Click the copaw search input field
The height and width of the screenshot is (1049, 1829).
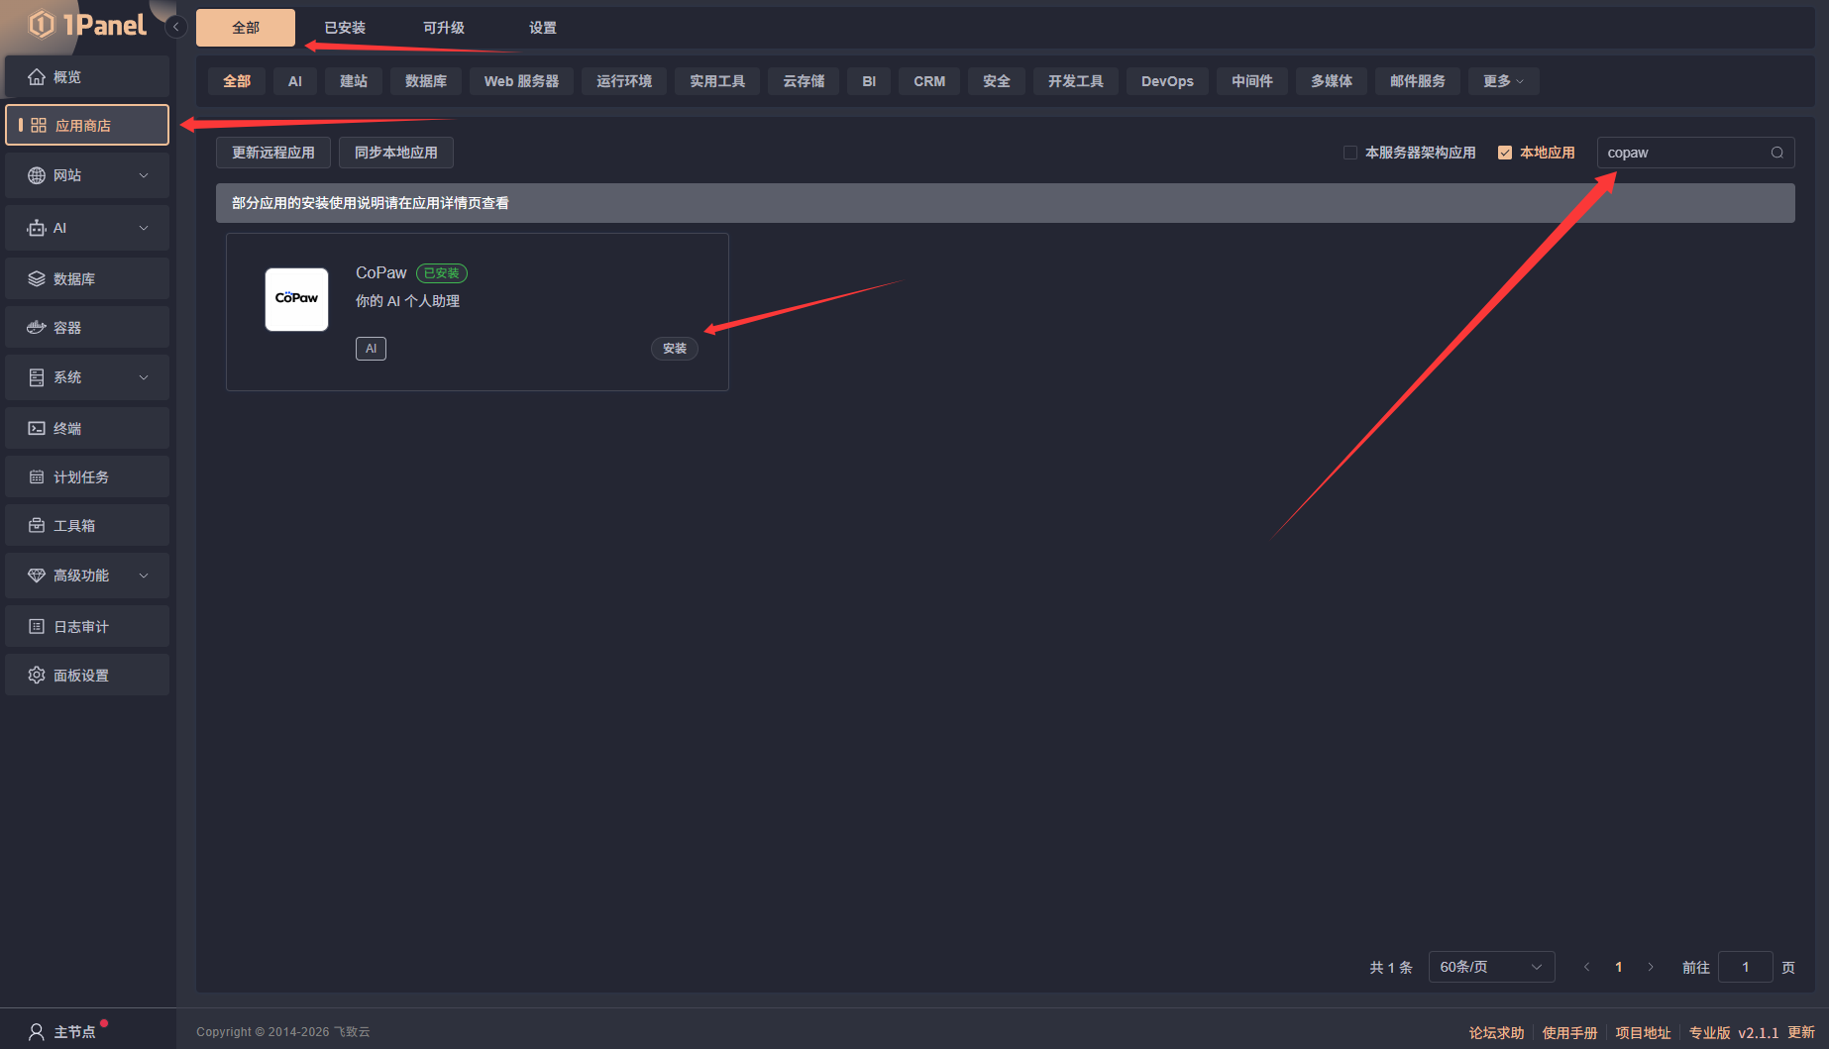[1684, 153]
